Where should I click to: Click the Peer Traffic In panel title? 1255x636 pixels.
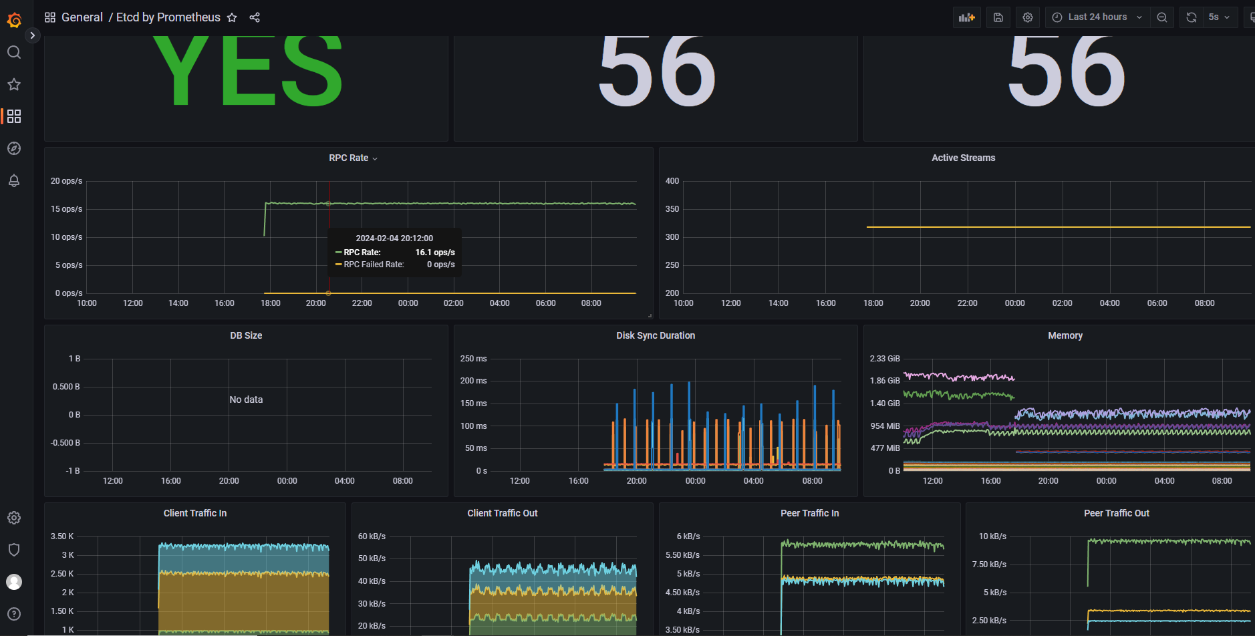click(810, 513)
